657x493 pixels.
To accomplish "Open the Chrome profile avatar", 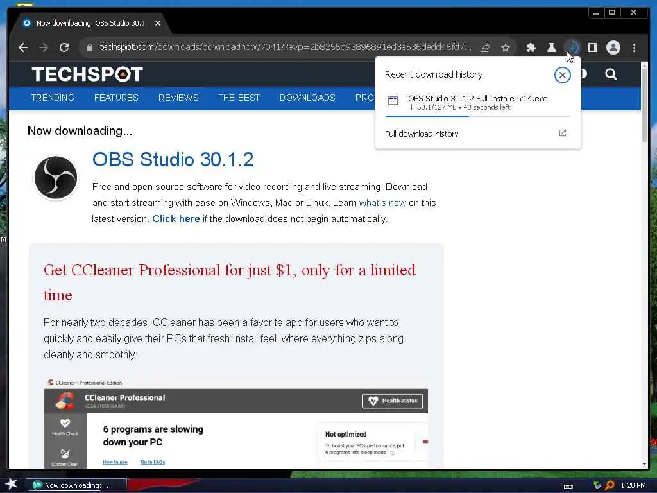I will [x=613, y=48].
